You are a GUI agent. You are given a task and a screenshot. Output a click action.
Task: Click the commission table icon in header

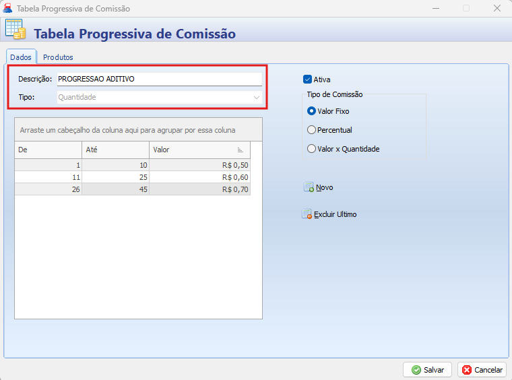coord(15,30)
